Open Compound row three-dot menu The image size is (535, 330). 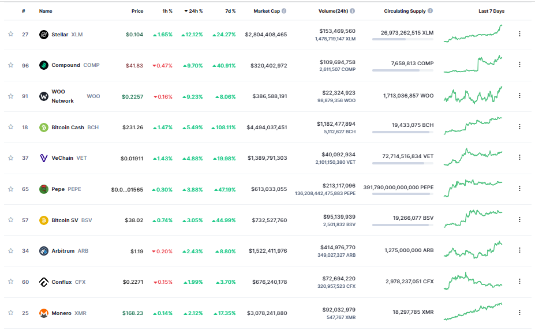tap(519, 65)
